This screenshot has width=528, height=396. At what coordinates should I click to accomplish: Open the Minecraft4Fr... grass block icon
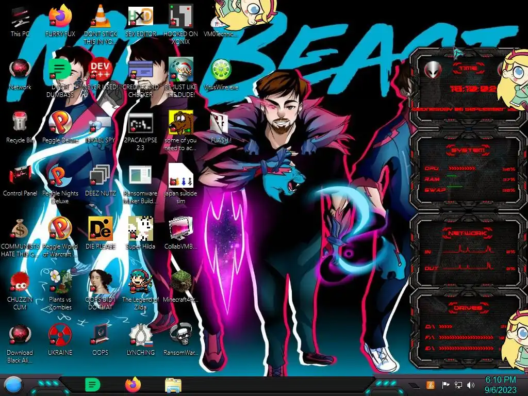tap(180, 286)
